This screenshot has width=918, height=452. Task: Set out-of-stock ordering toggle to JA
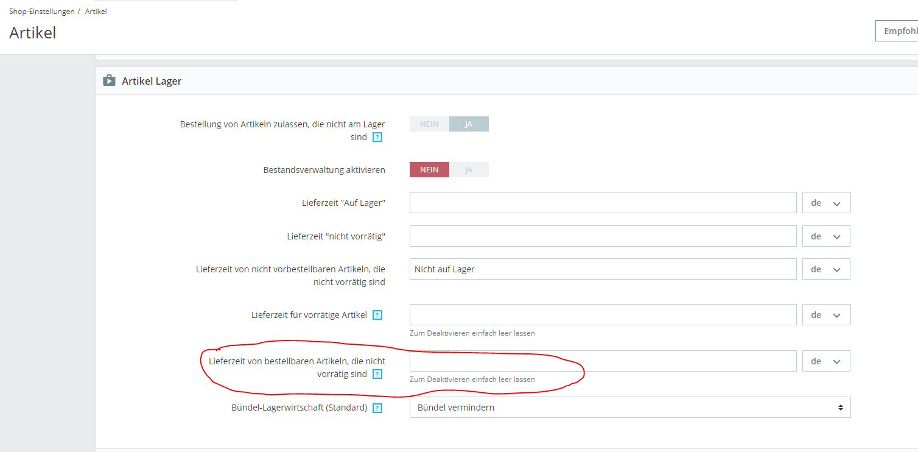(469, 124)
